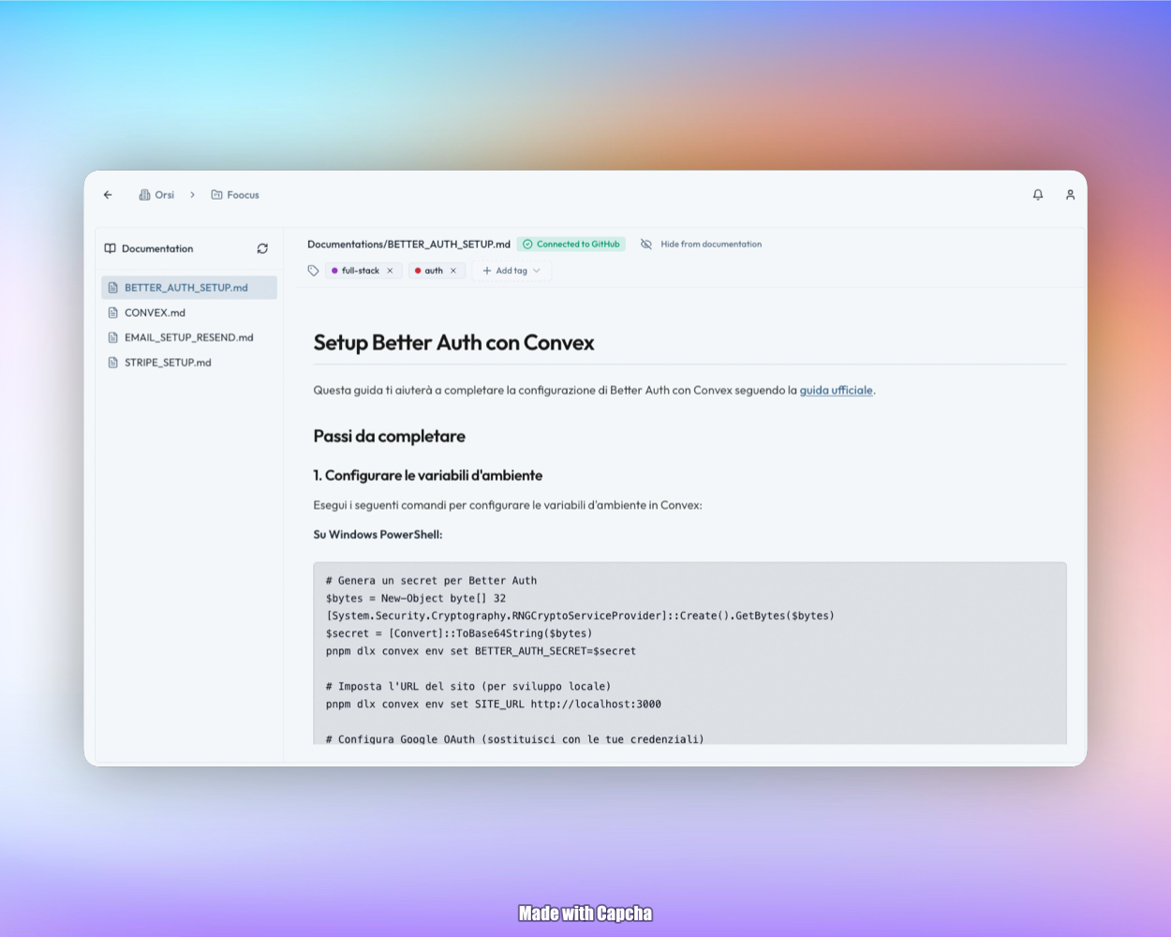Screen dimensions: 1171x937
Task: Follow the guida ufficiale link
Action: click(x=836, y=391)
